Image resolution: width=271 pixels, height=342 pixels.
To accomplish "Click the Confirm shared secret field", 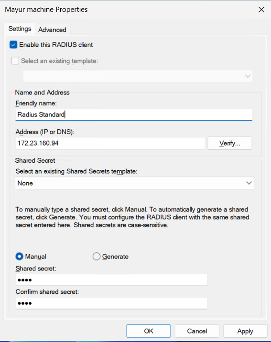I will (x=111, y=303).
